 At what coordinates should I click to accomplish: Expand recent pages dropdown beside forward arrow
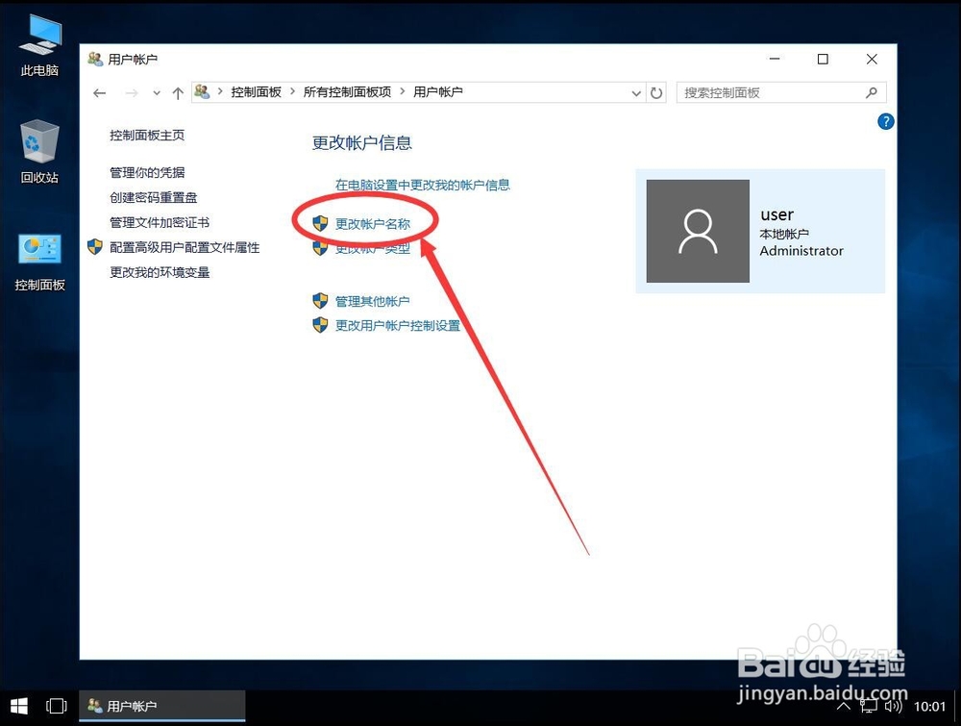tap(156, 92)
